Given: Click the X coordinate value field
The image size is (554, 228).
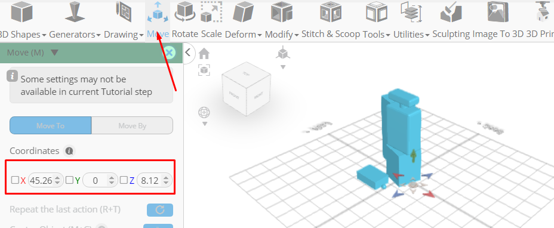Looking at the screenshot, I should 41,181.
